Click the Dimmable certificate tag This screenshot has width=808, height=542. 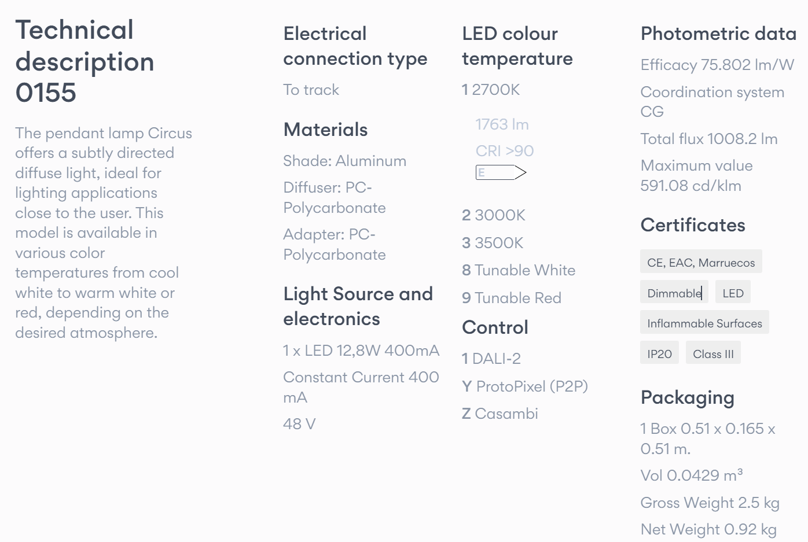[x=674, y=293]
